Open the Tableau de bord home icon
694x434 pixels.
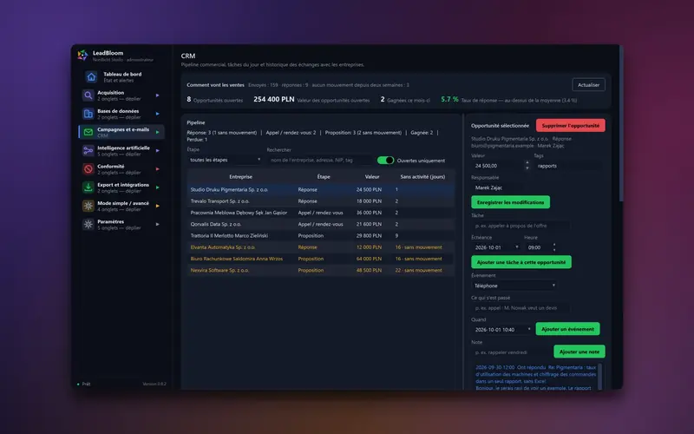[91, 77]
